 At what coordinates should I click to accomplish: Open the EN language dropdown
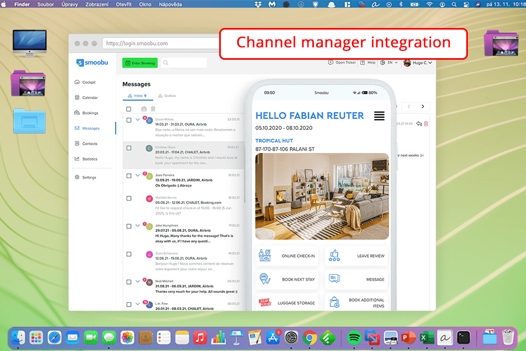pos(389,63)
